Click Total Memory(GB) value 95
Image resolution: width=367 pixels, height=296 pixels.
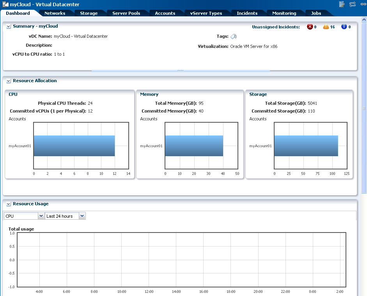tap(201, 103)
